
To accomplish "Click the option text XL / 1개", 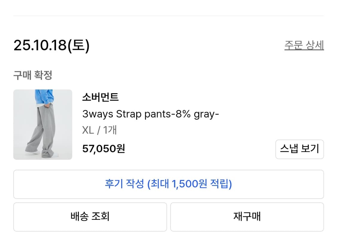I will click(99, 130).
